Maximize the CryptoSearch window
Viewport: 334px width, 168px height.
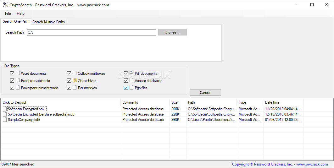point(312,5)
